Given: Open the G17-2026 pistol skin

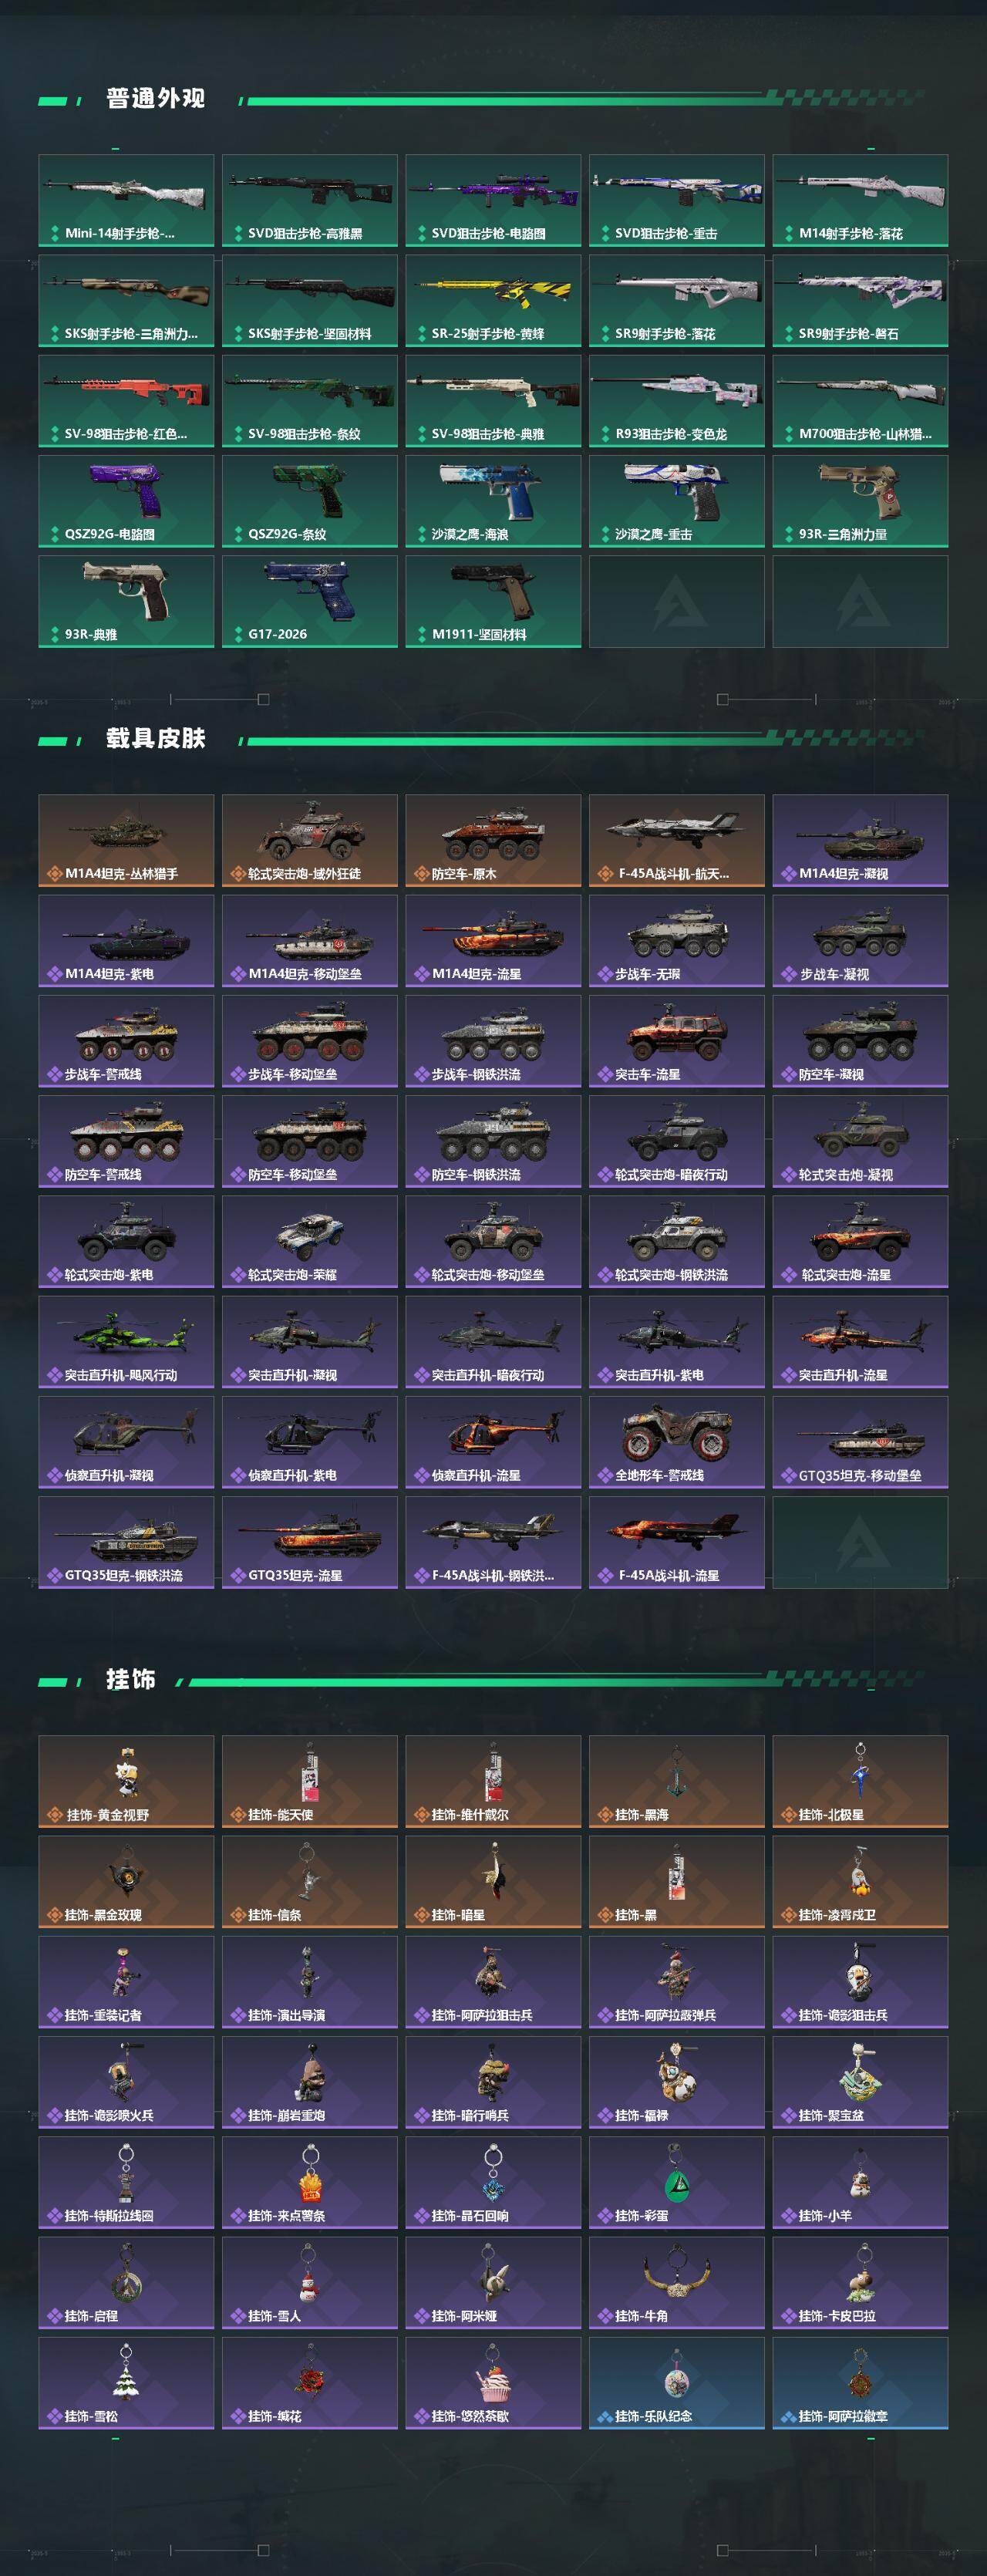Looking at the screenshot, I should (x=310, y=601).
